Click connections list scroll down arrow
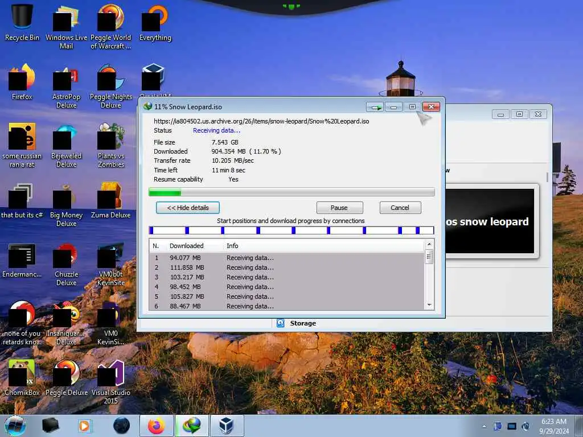Screen dimensions: 583x437 (x=429, y=305)
